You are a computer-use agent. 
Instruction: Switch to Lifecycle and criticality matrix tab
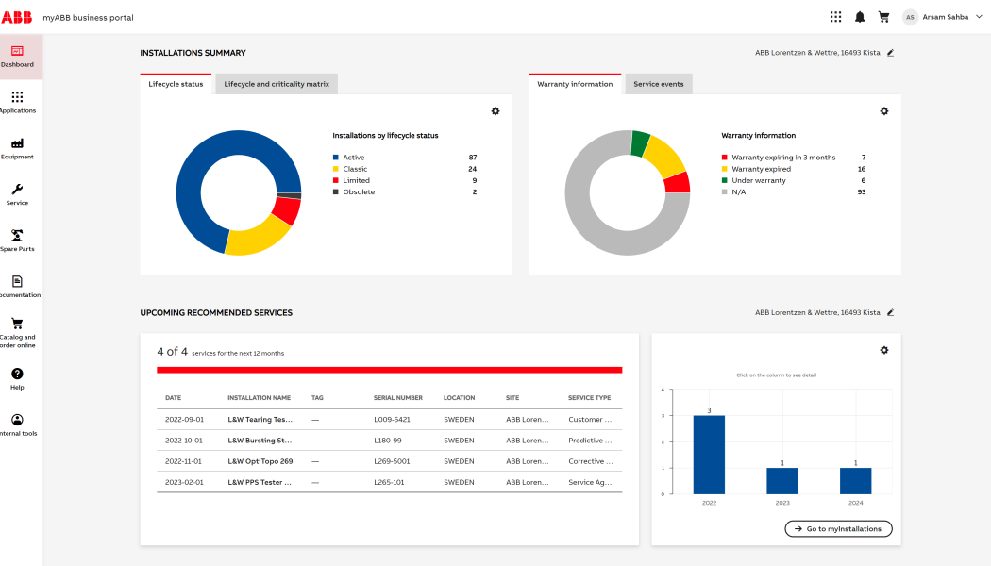277,84
